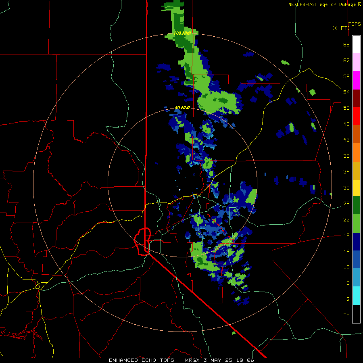Click the 2 legend value
This screenshot has height=363, width=363.
pos(348,299)
